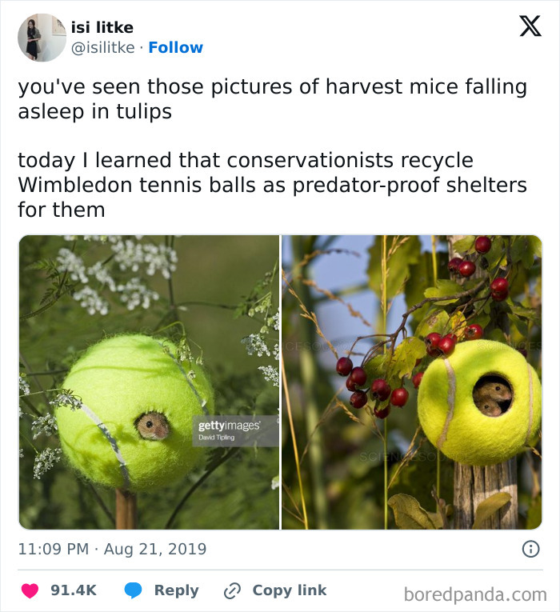
Task: Click the chain link copy icon
Action: tap(232, 590)
